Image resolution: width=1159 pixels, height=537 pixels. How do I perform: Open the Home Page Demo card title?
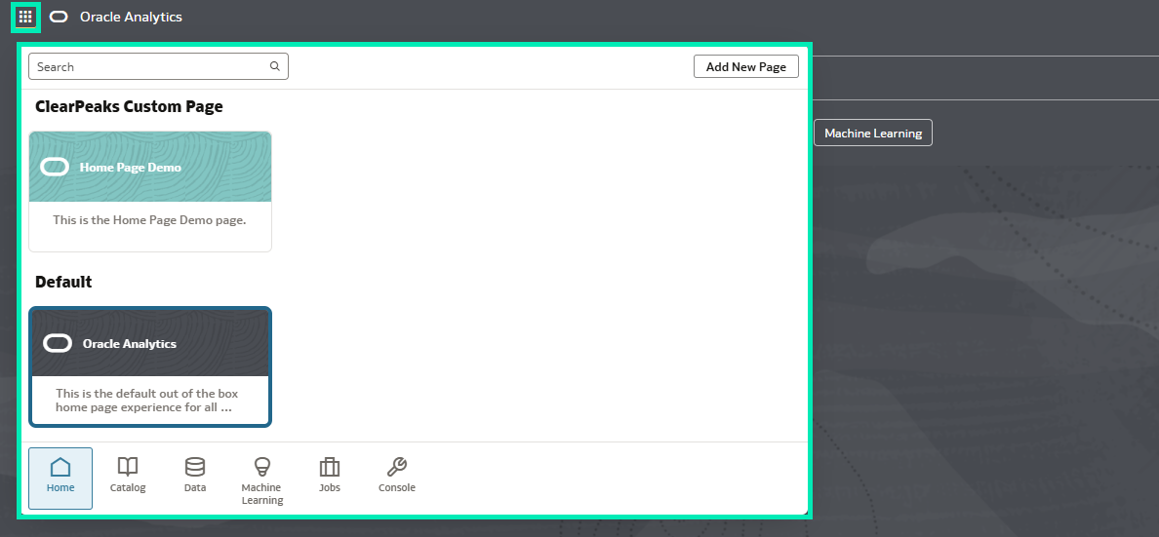pyautogui.click(x=130, y=168)
